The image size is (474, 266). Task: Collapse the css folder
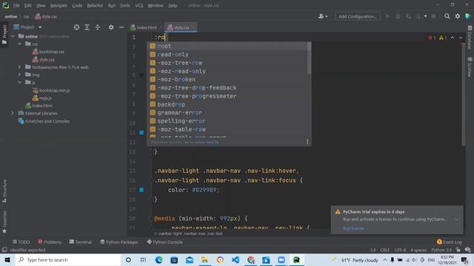20,44
